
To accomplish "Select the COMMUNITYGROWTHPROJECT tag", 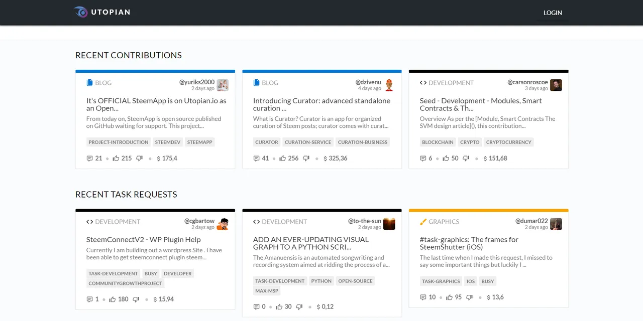I will tap(125, 283).
